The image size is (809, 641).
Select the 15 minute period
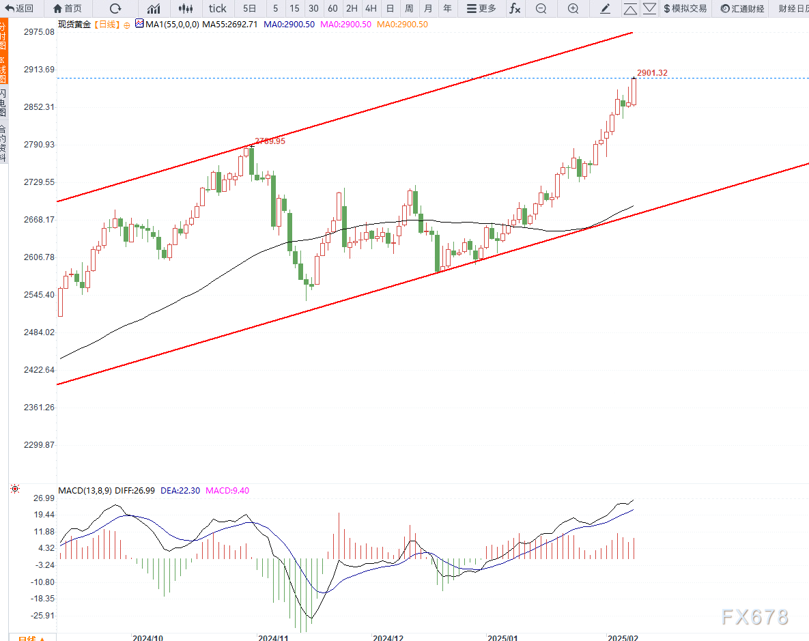pyautogui.click(x=294, y=8)
